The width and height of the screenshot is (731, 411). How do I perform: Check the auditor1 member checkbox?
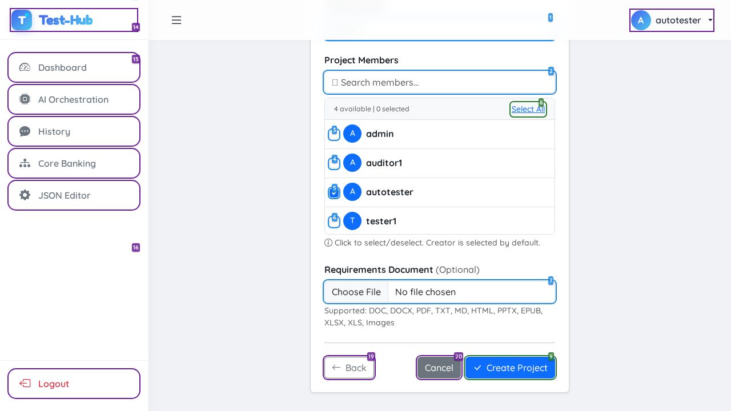334,164
